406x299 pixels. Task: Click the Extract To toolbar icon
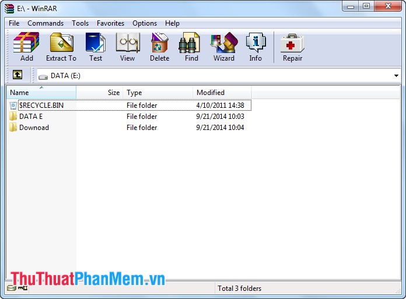[61, 47]
